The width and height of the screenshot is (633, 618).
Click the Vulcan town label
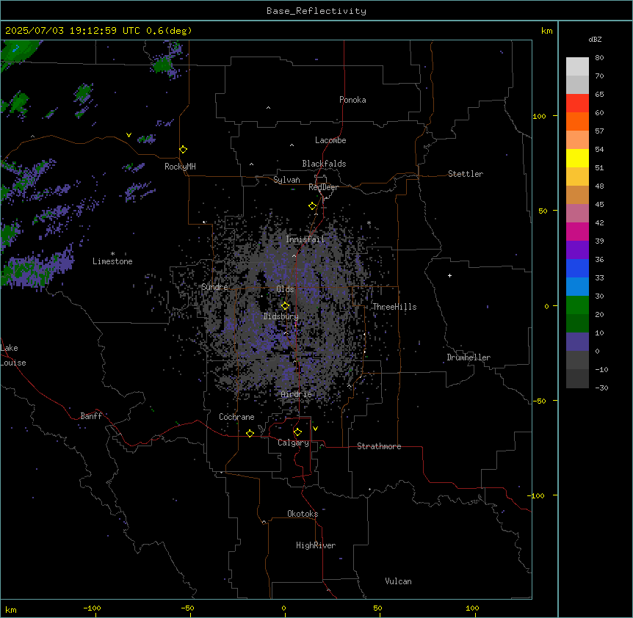399,581
